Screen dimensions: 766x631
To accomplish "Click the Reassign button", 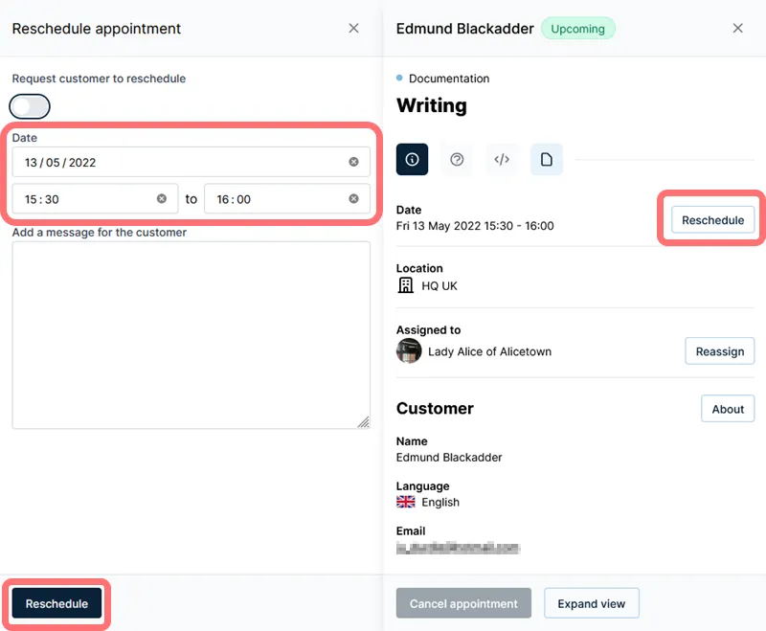I will pyautogui.click(x=720, y=351).
